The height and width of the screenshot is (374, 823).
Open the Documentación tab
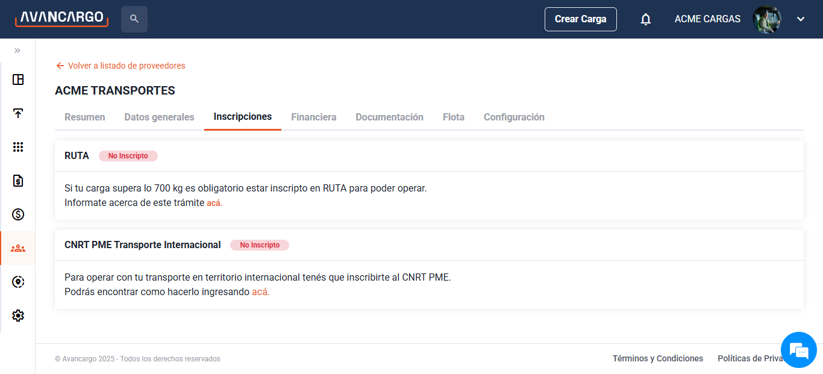tap(390, 117)
